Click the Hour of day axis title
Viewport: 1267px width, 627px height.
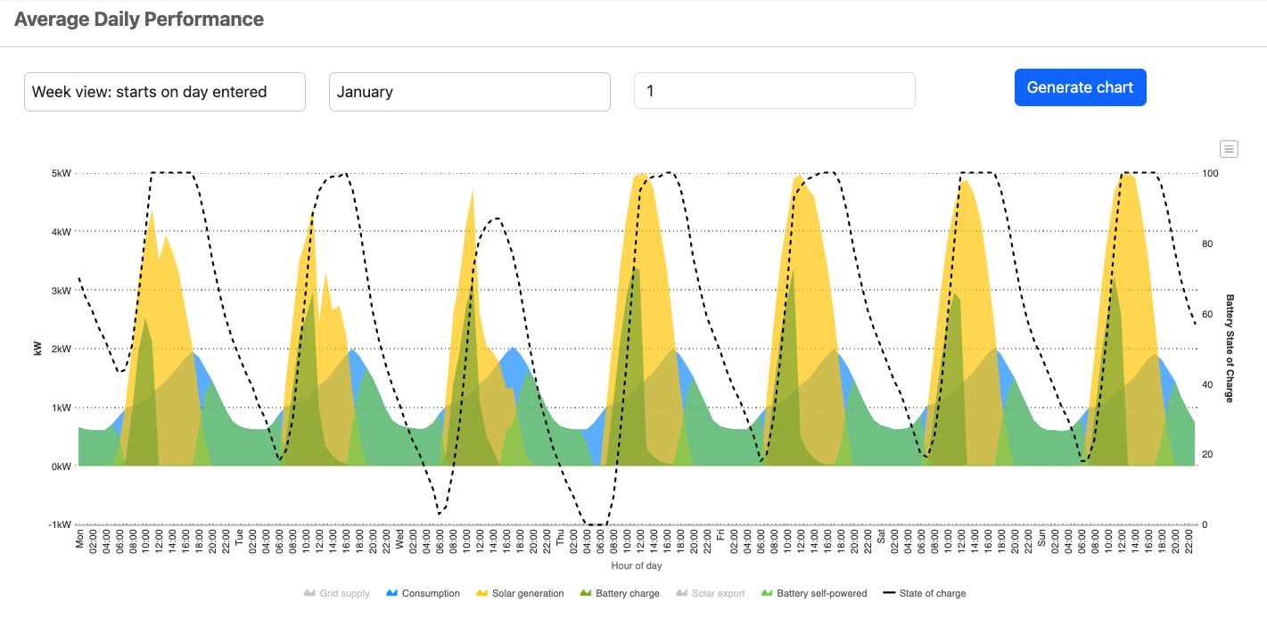tap(637, 565)
